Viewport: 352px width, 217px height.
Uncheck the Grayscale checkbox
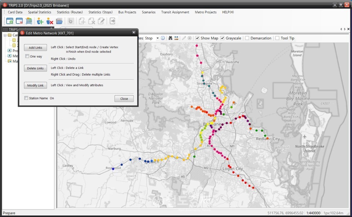223,38
